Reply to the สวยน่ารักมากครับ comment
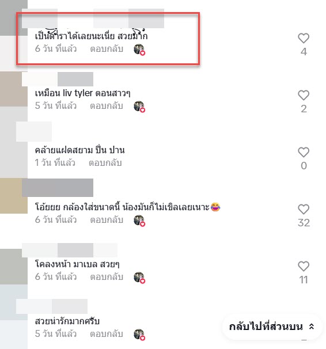326x349 pixels. click(x=107, y=333)
